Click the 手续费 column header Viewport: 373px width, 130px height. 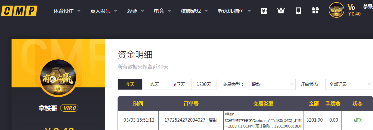(x=333, y=104)
